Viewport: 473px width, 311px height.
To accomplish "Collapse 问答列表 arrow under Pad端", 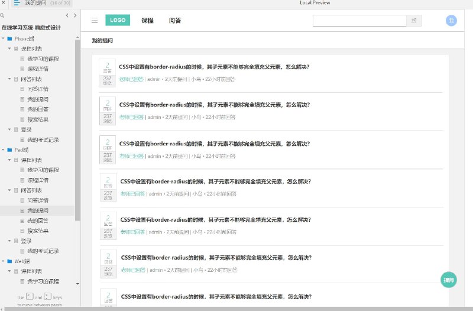I will click(9, 190).
